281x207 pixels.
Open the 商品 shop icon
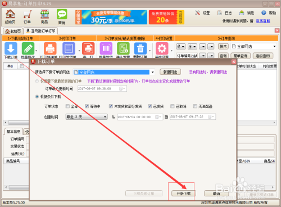coord(44,16)
